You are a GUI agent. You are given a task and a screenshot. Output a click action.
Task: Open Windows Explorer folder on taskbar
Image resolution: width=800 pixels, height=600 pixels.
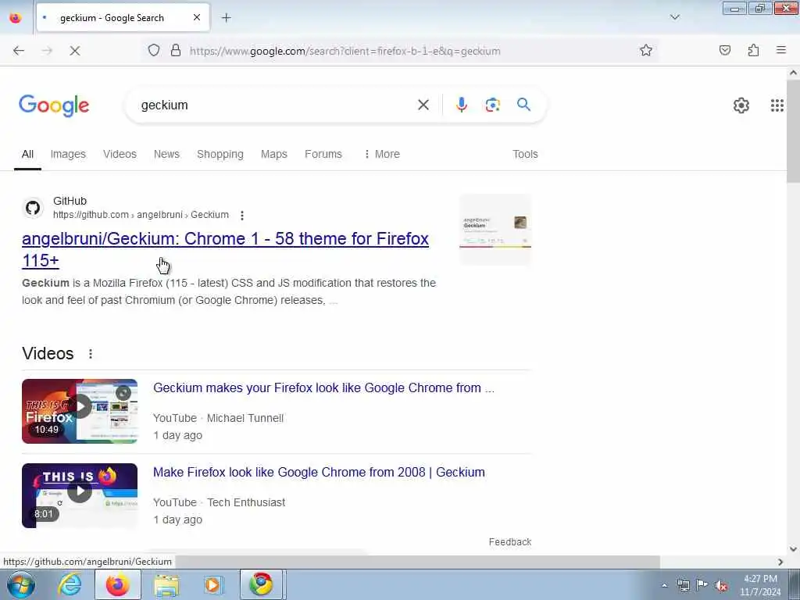166,584
